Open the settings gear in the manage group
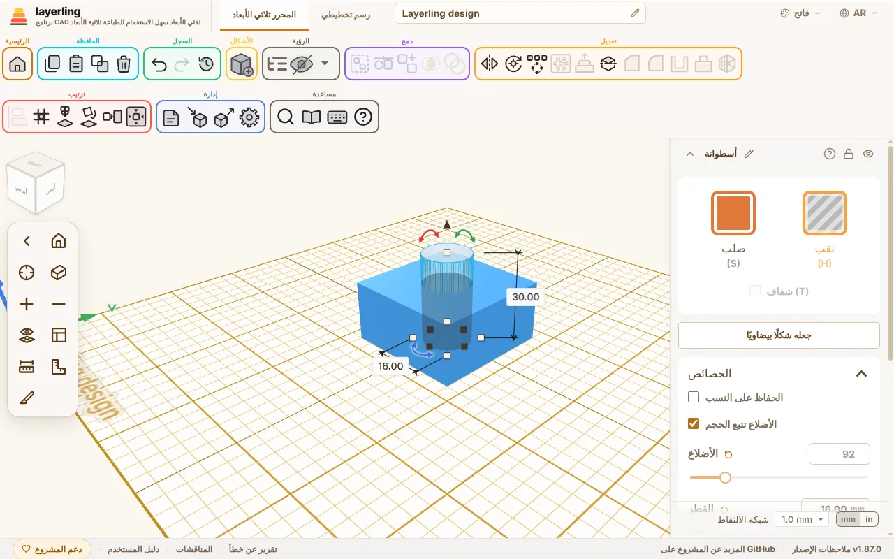This screenshot has width=894, height=559. tap(249, 117)
